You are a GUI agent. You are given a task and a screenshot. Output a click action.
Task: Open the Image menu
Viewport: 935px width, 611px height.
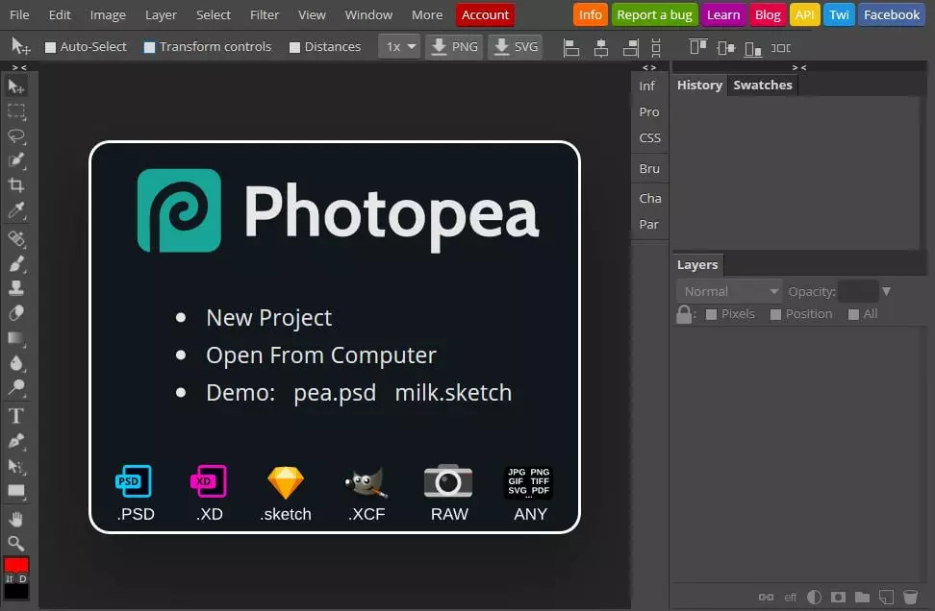point(108,14)
